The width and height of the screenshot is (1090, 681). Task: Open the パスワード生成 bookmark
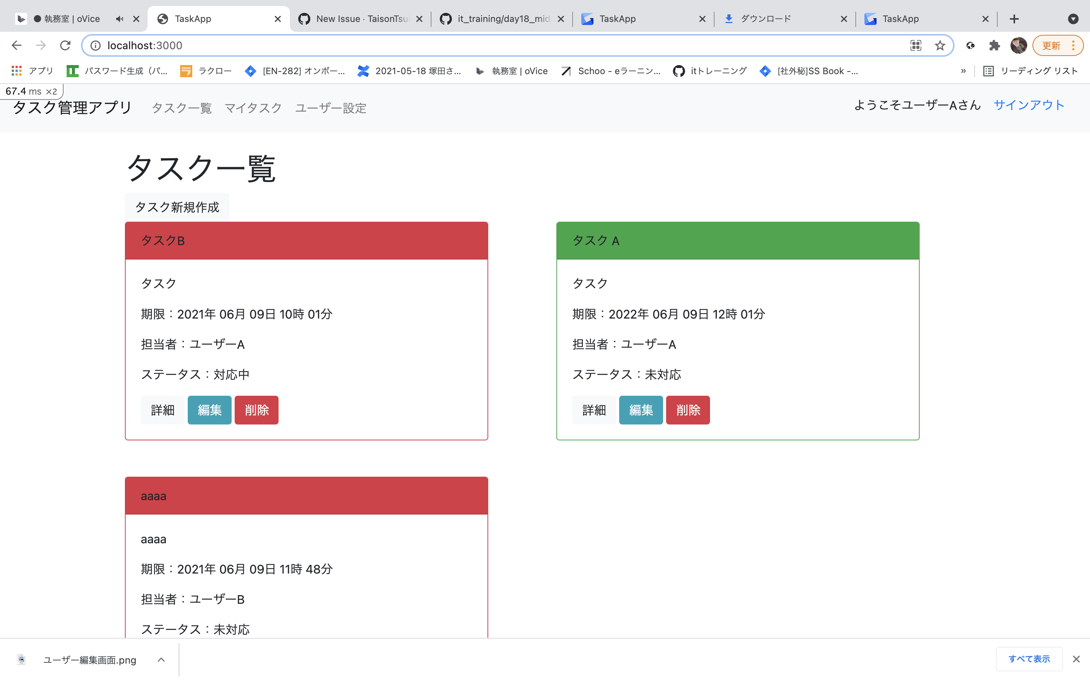point(117,71)
